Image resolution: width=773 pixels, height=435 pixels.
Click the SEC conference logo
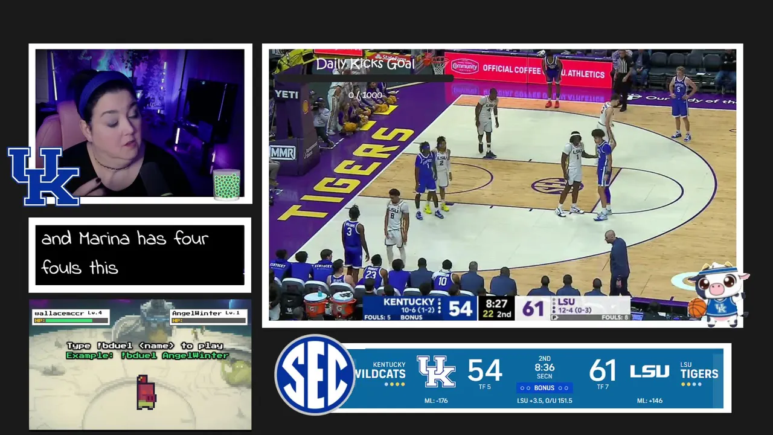pyautogui.click(x=315, y=375)
